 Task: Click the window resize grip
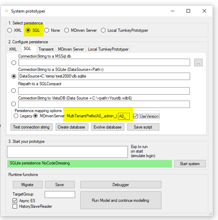(210, 214)
